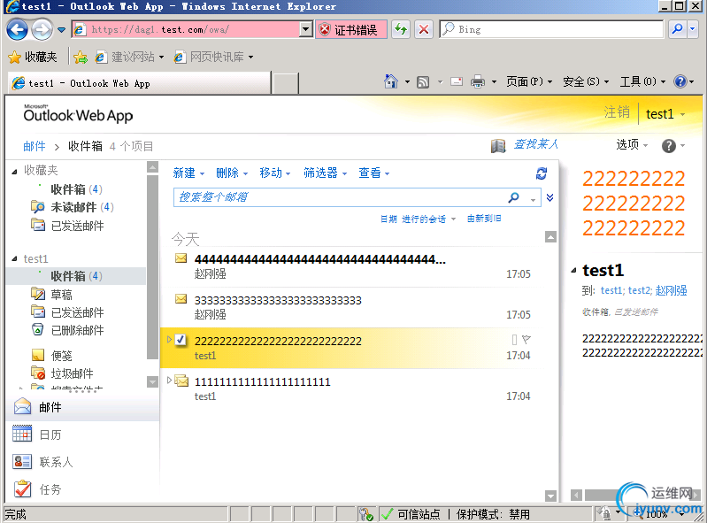Open the Contacts icon in navigation pane
The image size is (707, 523).
[x=22, y=461]
